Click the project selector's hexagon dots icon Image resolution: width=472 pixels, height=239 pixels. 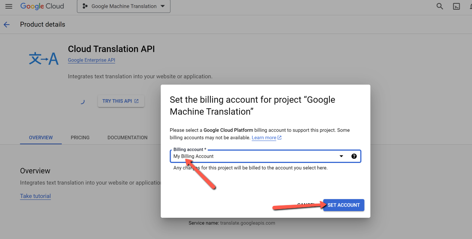click(x=85, y=6)
